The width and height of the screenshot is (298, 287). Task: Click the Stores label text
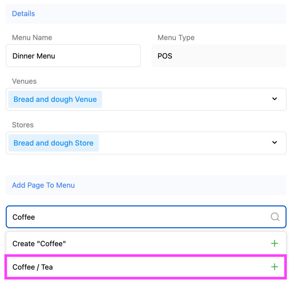[x=23, y=125]
